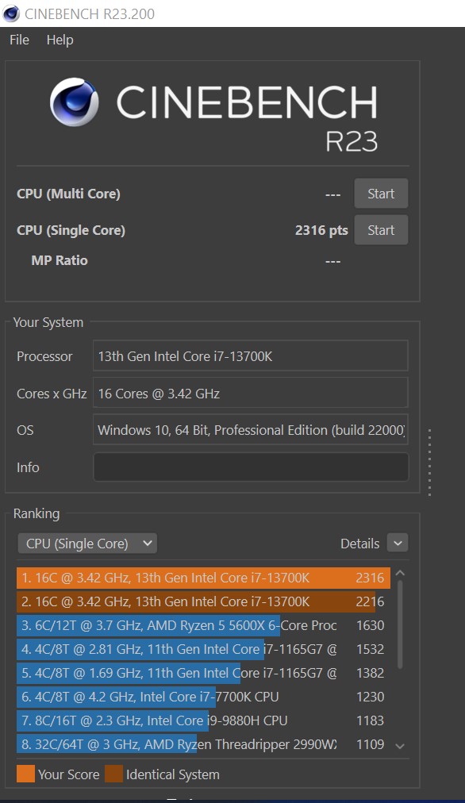The width and height of the screenshot is (465, 803).
Task: Click the ranking list scroll up arrow
Action: tap(401, 574)
